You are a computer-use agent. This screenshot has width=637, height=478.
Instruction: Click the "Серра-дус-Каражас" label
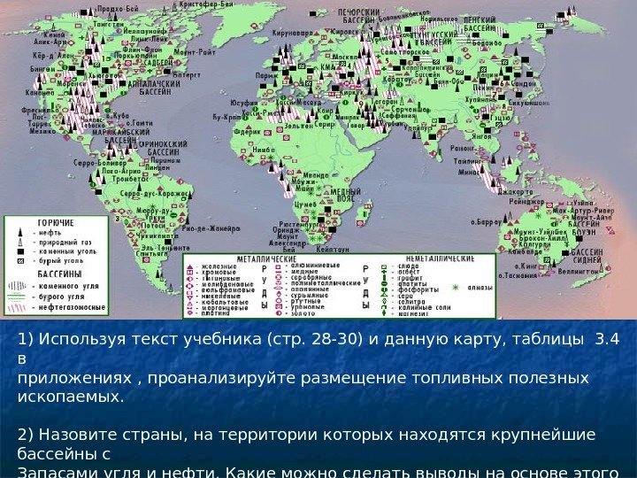tap(154, 194)
